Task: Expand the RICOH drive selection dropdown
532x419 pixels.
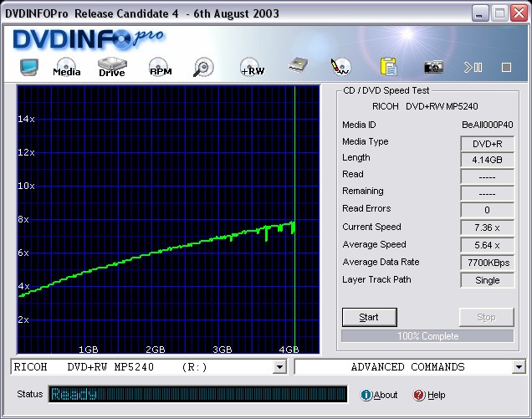Action: point(279,367)
